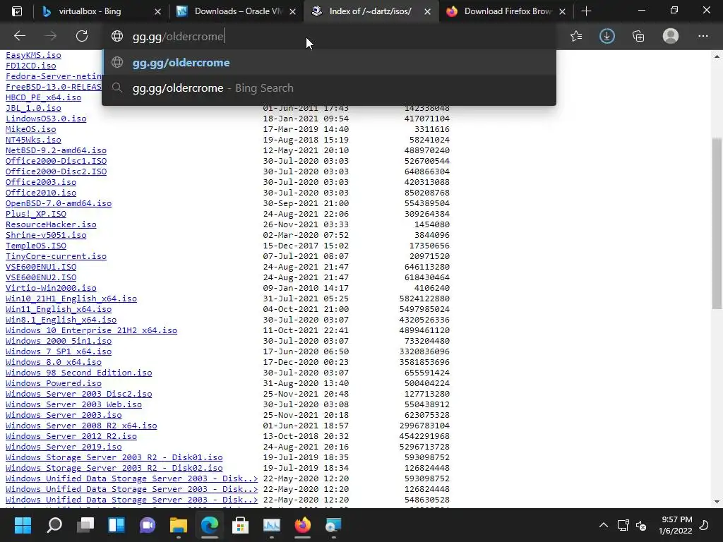Open the Collections icon
723x542 pixels.
coord(638,36)
